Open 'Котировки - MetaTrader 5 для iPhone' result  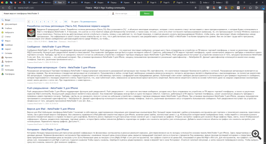pyautogui.click(x=48, y=129)
